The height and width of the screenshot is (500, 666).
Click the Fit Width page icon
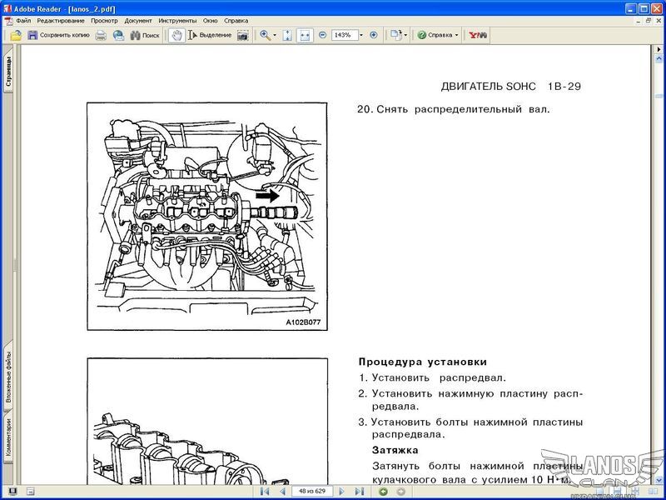click(305, 35)
